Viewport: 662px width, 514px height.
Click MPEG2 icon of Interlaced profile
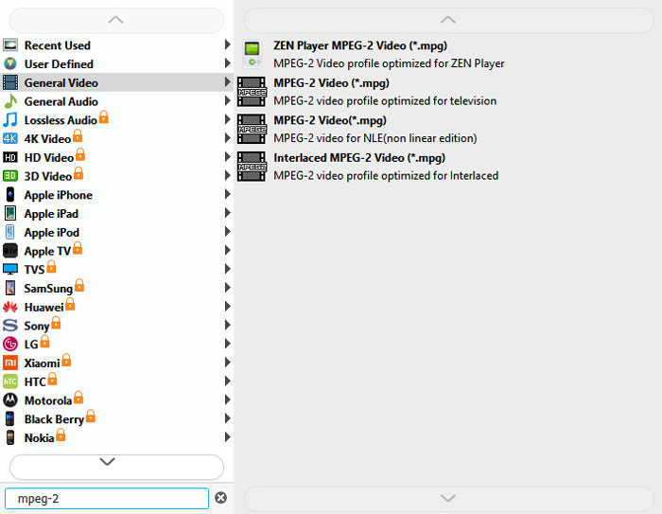click(x=252, y=167)
